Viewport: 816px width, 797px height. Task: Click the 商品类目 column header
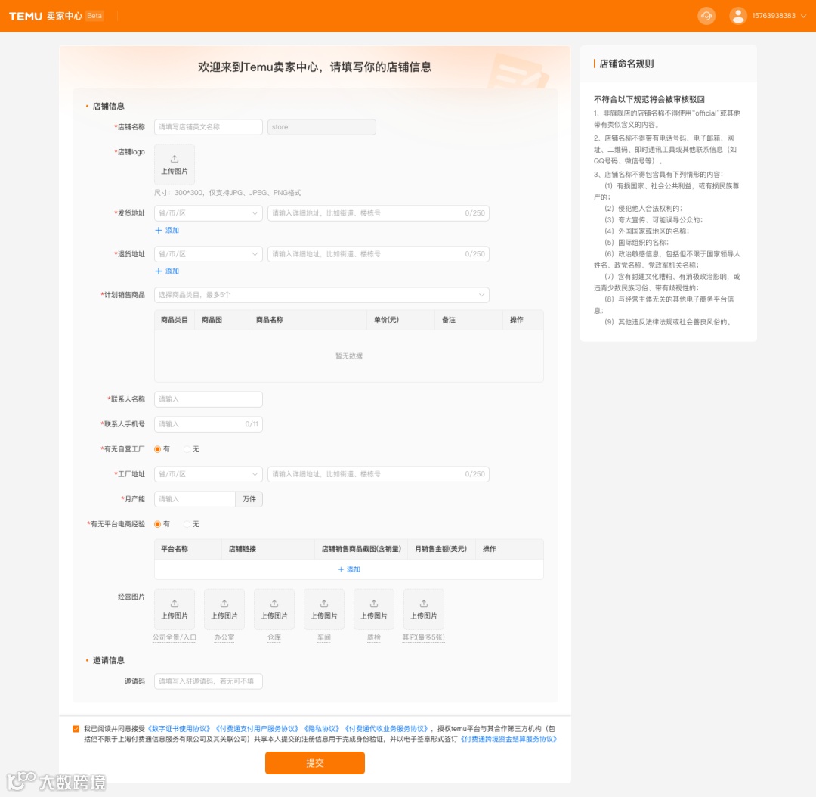[x=175, y=320]
